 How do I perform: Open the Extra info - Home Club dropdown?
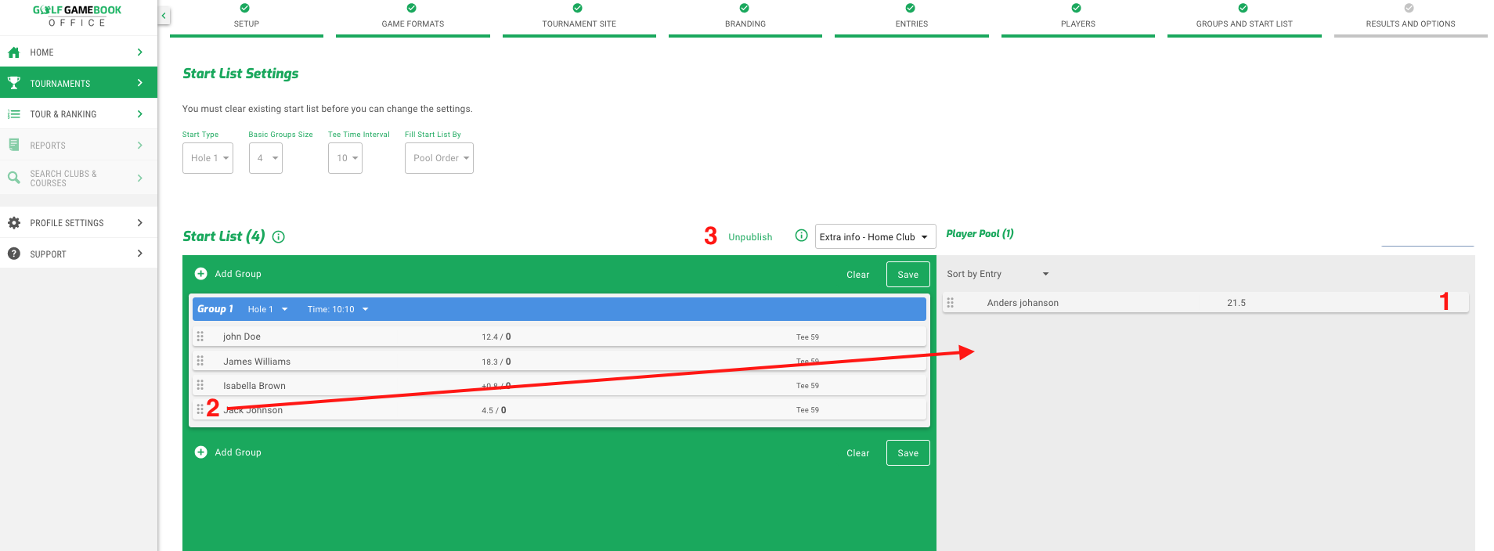click(875, 237)
